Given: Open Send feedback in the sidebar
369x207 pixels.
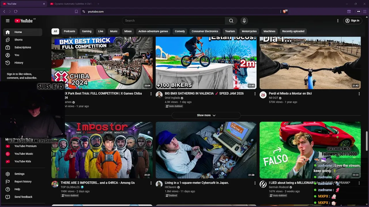Looking at the screenshot, I should [x=23, y=197].
